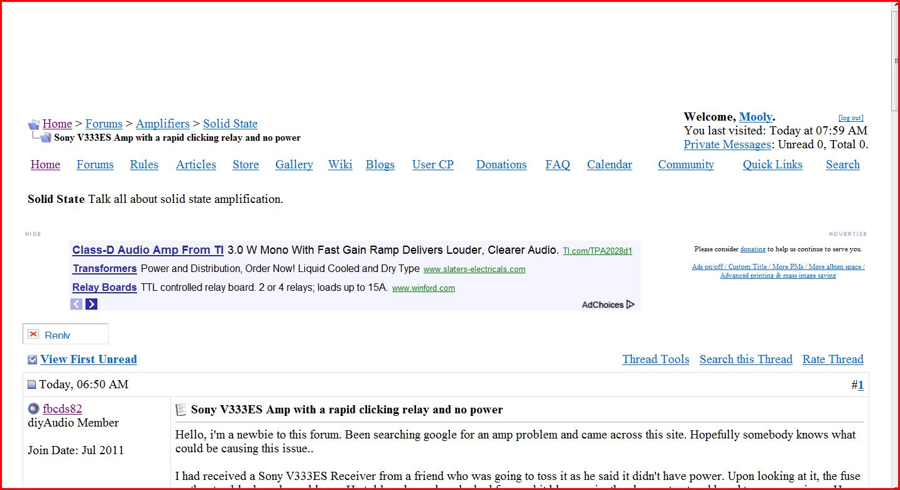Click the AdChoices text
The height and width of the screenshot is (490, 900).
602,305
